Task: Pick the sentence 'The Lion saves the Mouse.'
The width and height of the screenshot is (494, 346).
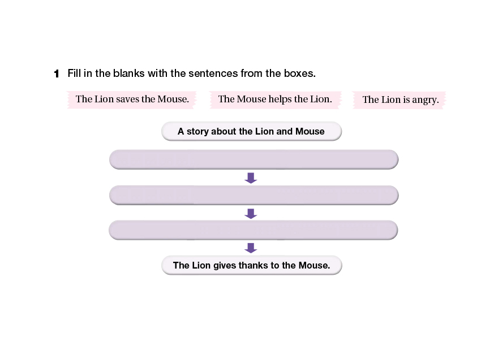Action: tap(132, 100)
